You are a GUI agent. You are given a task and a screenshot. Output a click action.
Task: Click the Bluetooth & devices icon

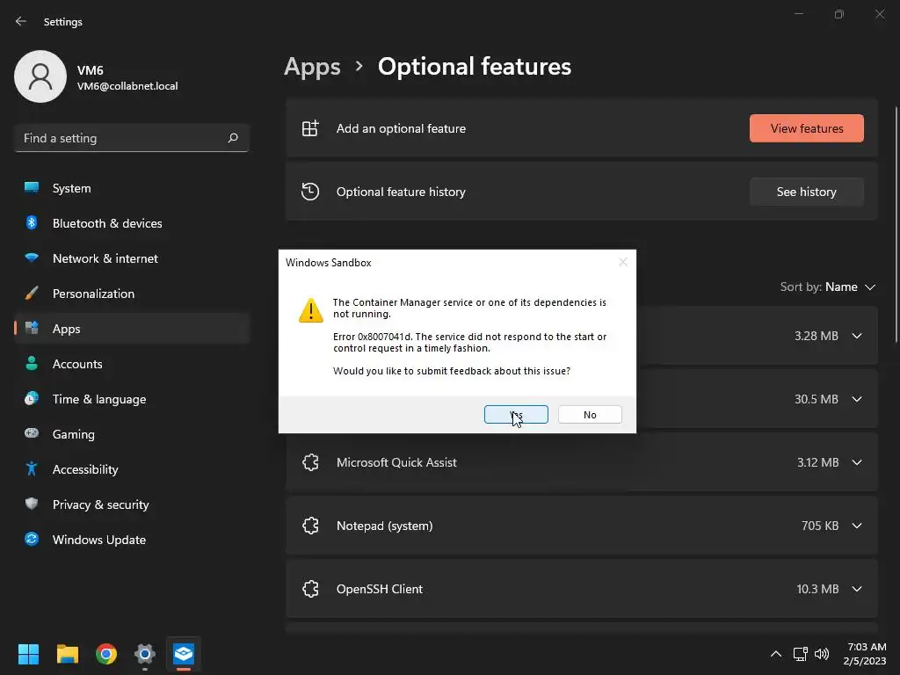pos(32,223)
